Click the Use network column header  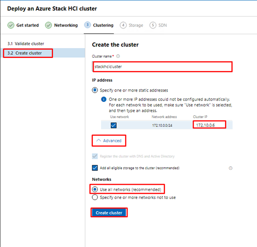click(x=120, y=117)
